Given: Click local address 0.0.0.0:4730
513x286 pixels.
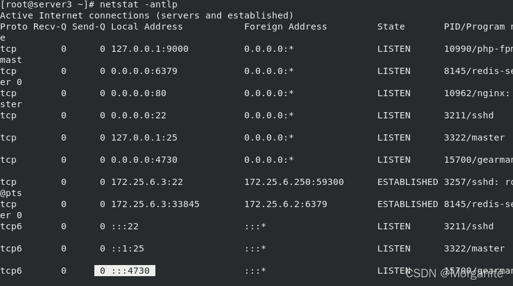Looking at the screenshot, I should click(144, 160).
